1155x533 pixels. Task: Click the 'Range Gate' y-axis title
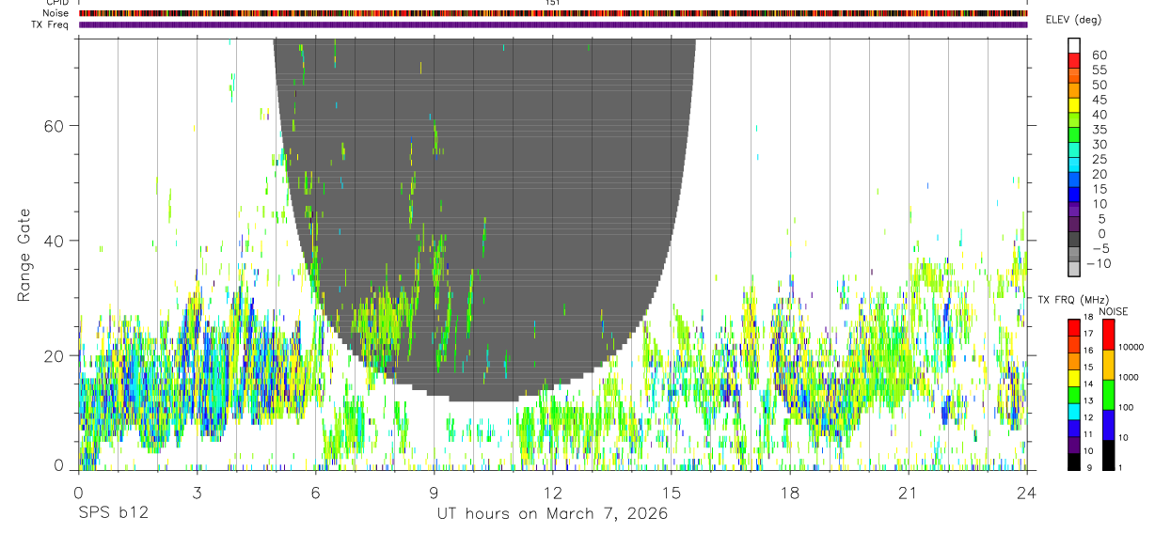24,256
